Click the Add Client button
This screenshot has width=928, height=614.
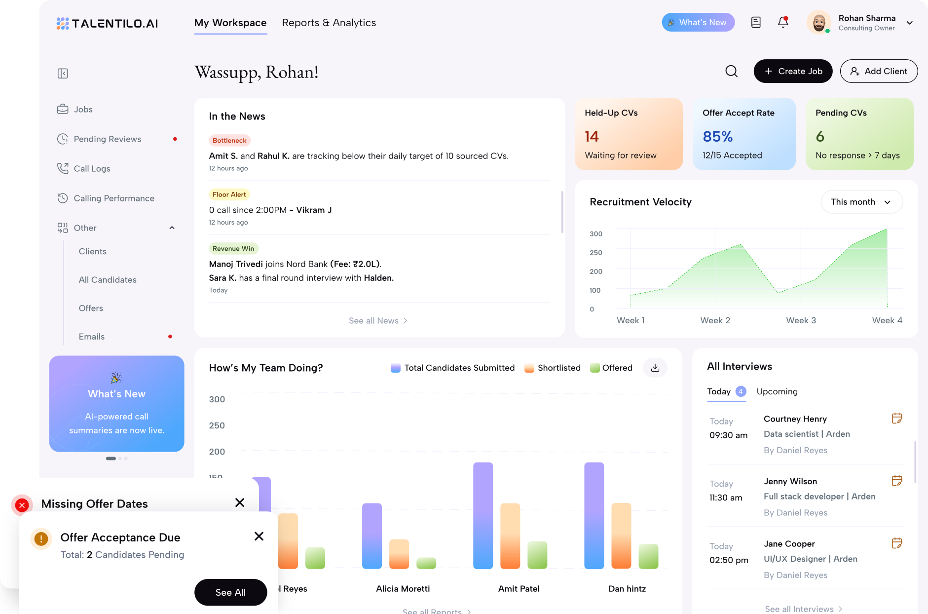click(x=879, y=71)
